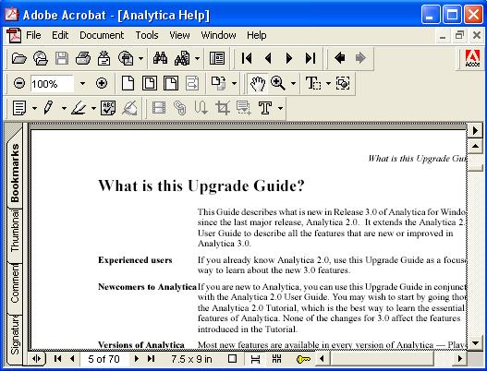Click the Reflow page icon
This screenshot has width=487, height=371.
coord(192,83)
